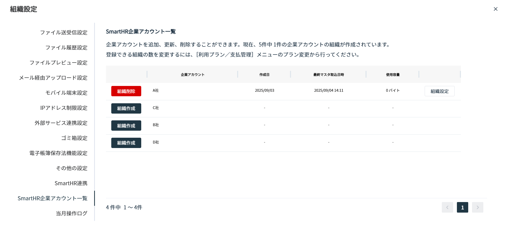
Task: Open SmartHR連携 menu item
Action: (71, 183)
